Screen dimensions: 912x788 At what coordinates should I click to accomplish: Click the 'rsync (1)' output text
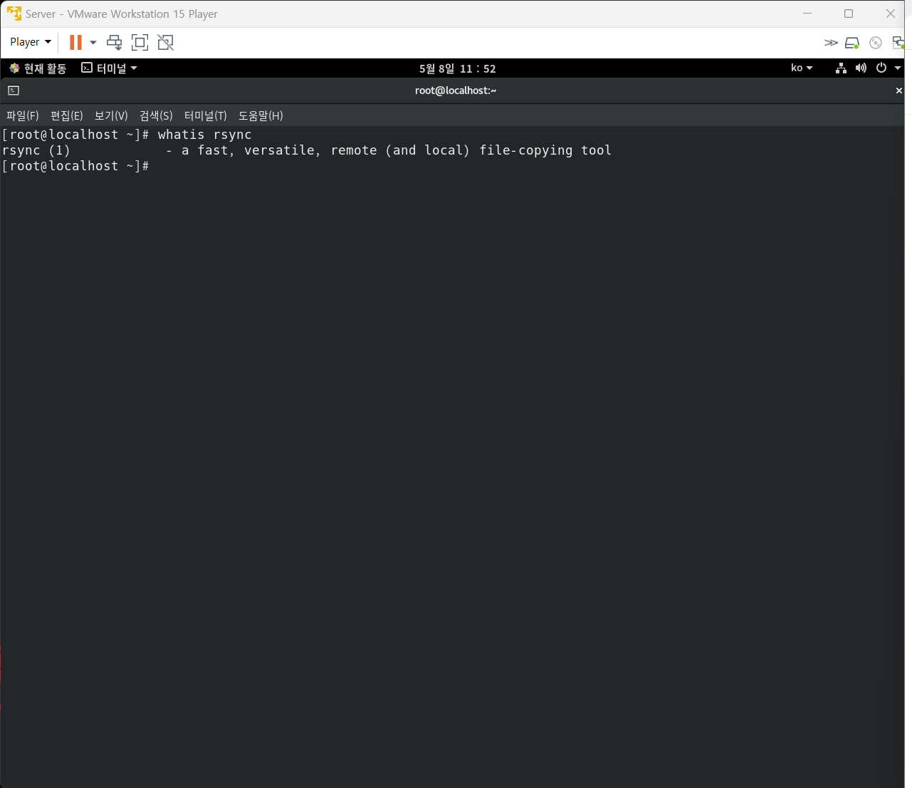(36, 150)
